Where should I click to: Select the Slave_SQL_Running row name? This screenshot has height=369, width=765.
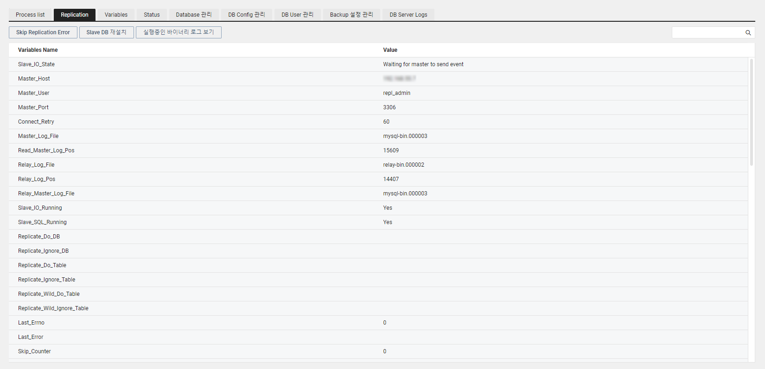point(42,222)
